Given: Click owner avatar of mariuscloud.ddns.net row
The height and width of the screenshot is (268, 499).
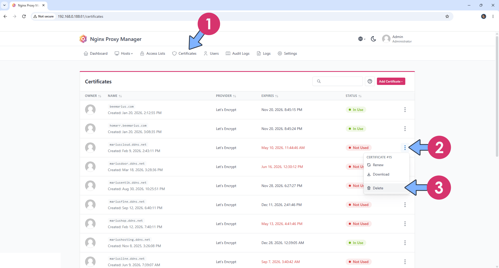Looking at the screenshot, I should click(x=90, y=148).
